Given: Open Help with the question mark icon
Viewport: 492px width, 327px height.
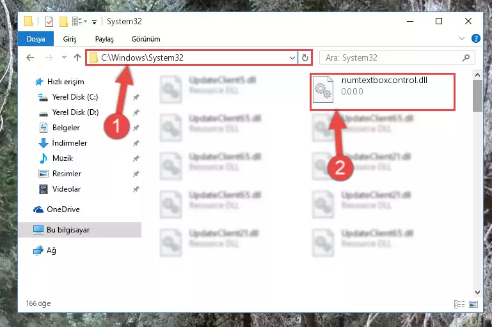Looking at the screenshot, I should 475,38.
